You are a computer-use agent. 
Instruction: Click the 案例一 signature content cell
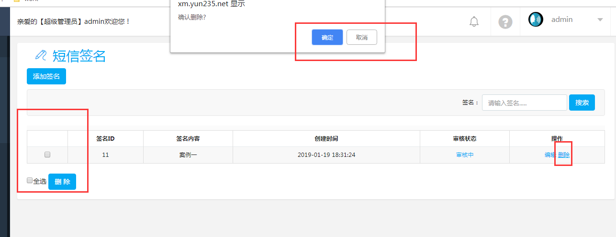coord(188,155)
